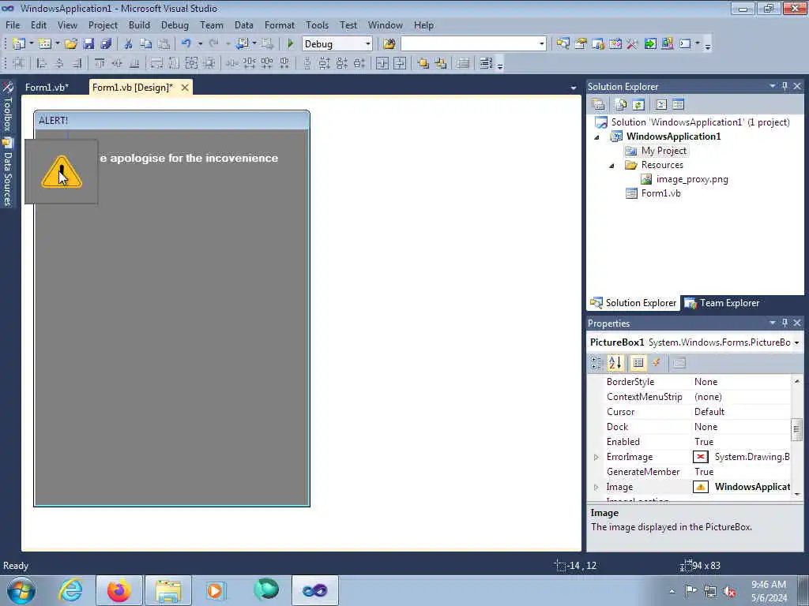Open Solution Explorer window position dropdown

773,86
